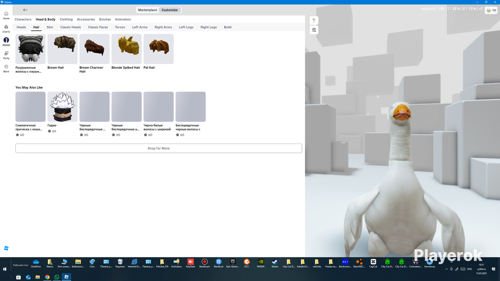Image resolution: width=500 pixels, height=281 pixels.
Task: Open the Windows Start menu
Action: [5, 269]
